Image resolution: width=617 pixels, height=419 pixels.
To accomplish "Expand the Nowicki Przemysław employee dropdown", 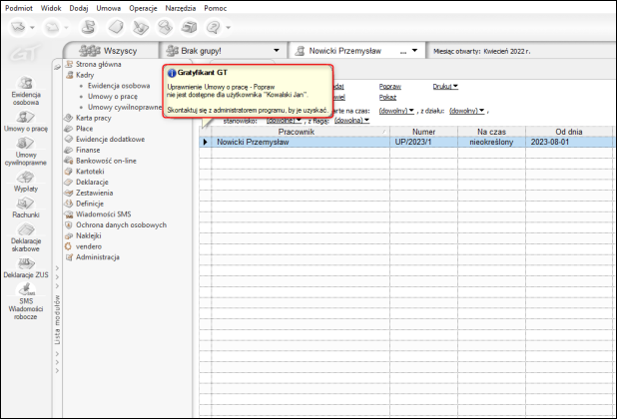I will (414, 51).
